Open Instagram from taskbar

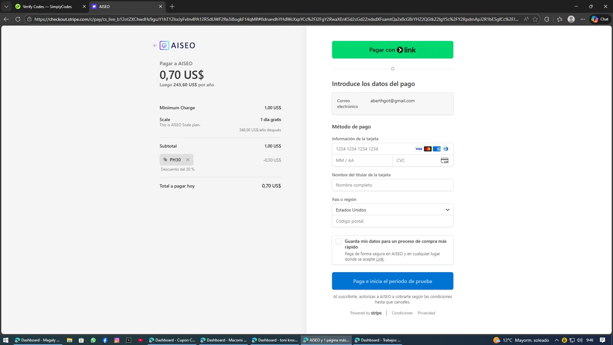[117, 340]
